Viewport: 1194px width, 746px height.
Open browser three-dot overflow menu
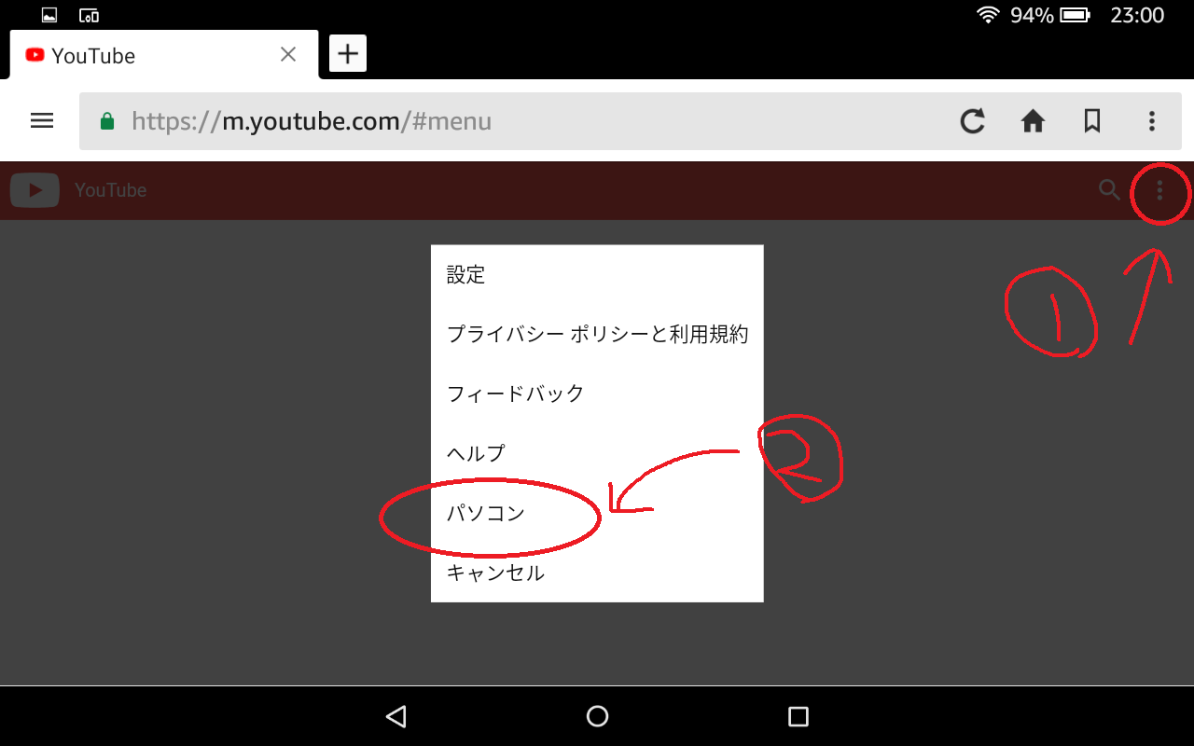point(1152,121)
